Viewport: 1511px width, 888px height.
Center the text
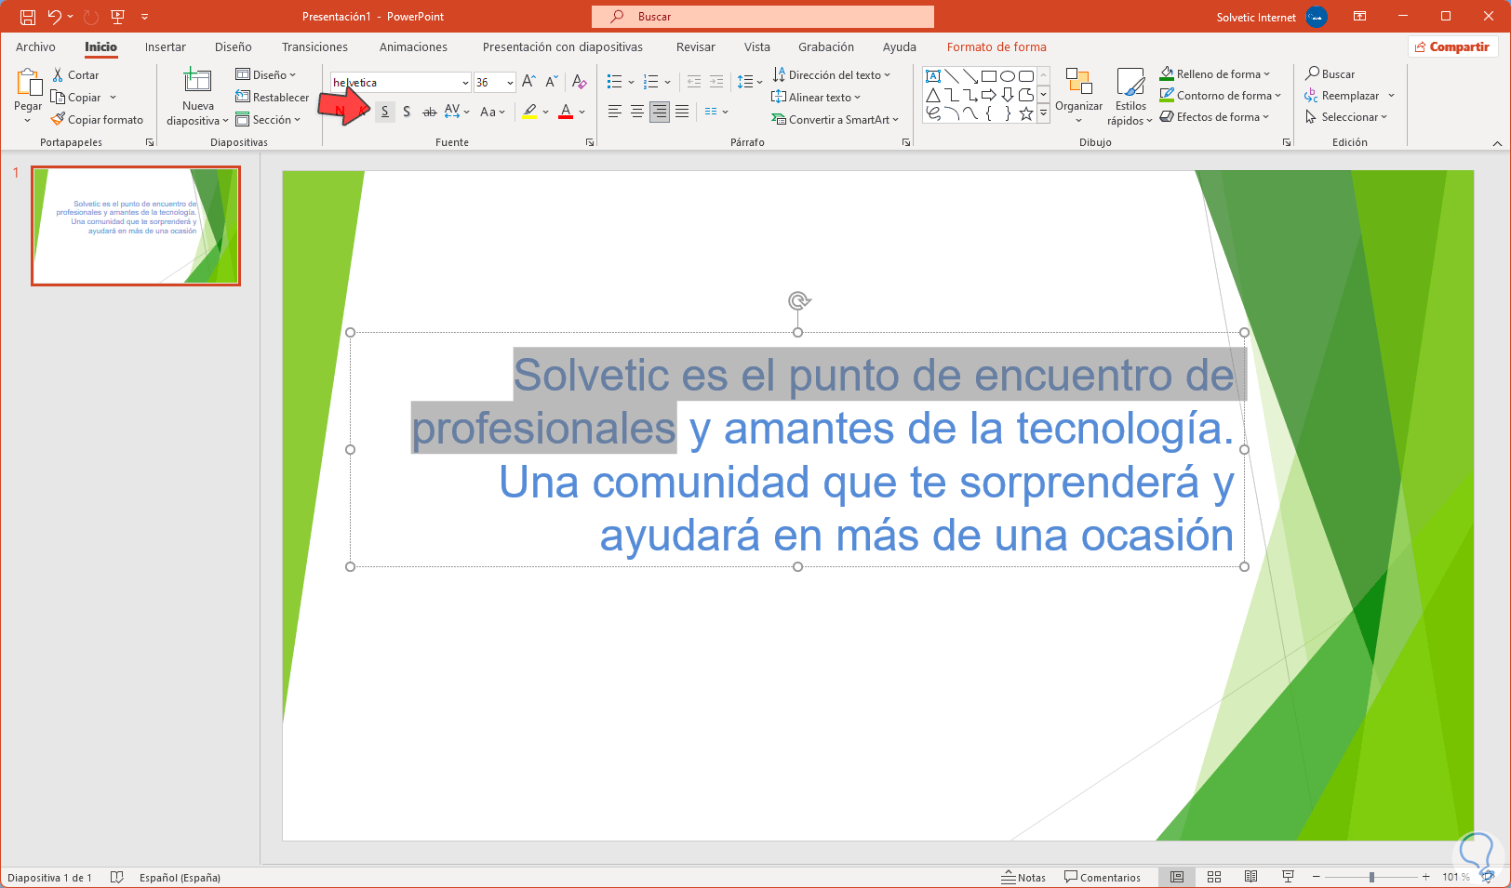[x=637, y=112]
